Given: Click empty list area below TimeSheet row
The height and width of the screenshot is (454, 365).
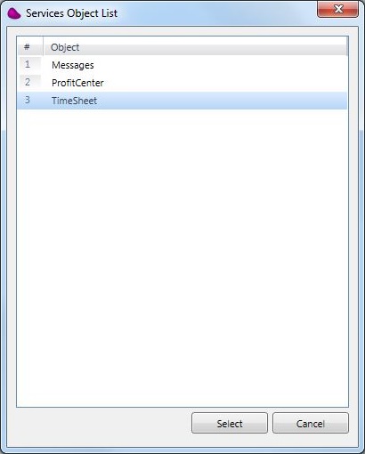Looking at the screenshot, I should 182,257.
